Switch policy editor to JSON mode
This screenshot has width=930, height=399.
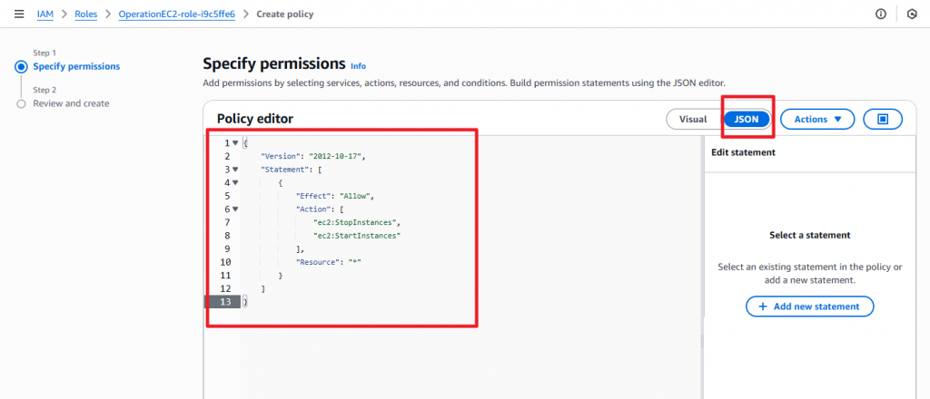747,119
